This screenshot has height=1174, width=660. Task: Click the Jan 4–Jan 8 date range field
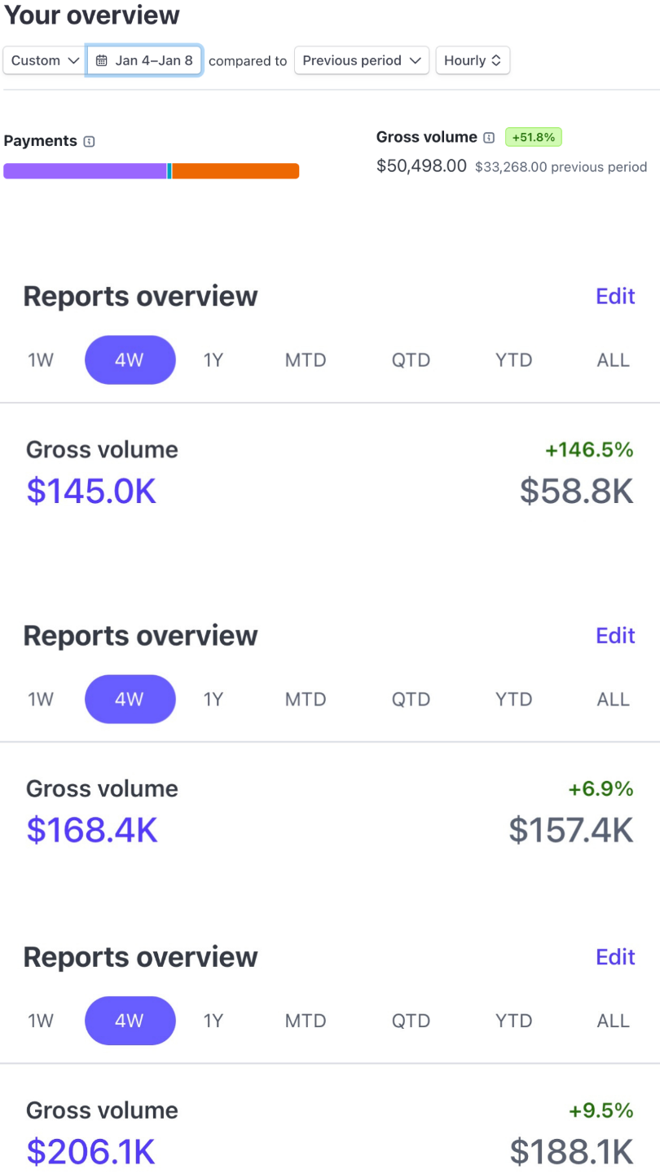coord(144,60)
